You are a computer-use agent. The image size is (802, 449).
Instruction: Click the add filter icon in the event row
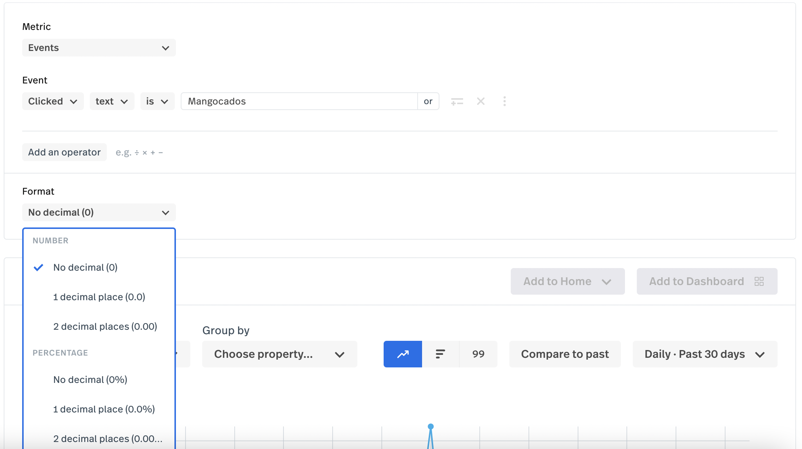point(457,102)
